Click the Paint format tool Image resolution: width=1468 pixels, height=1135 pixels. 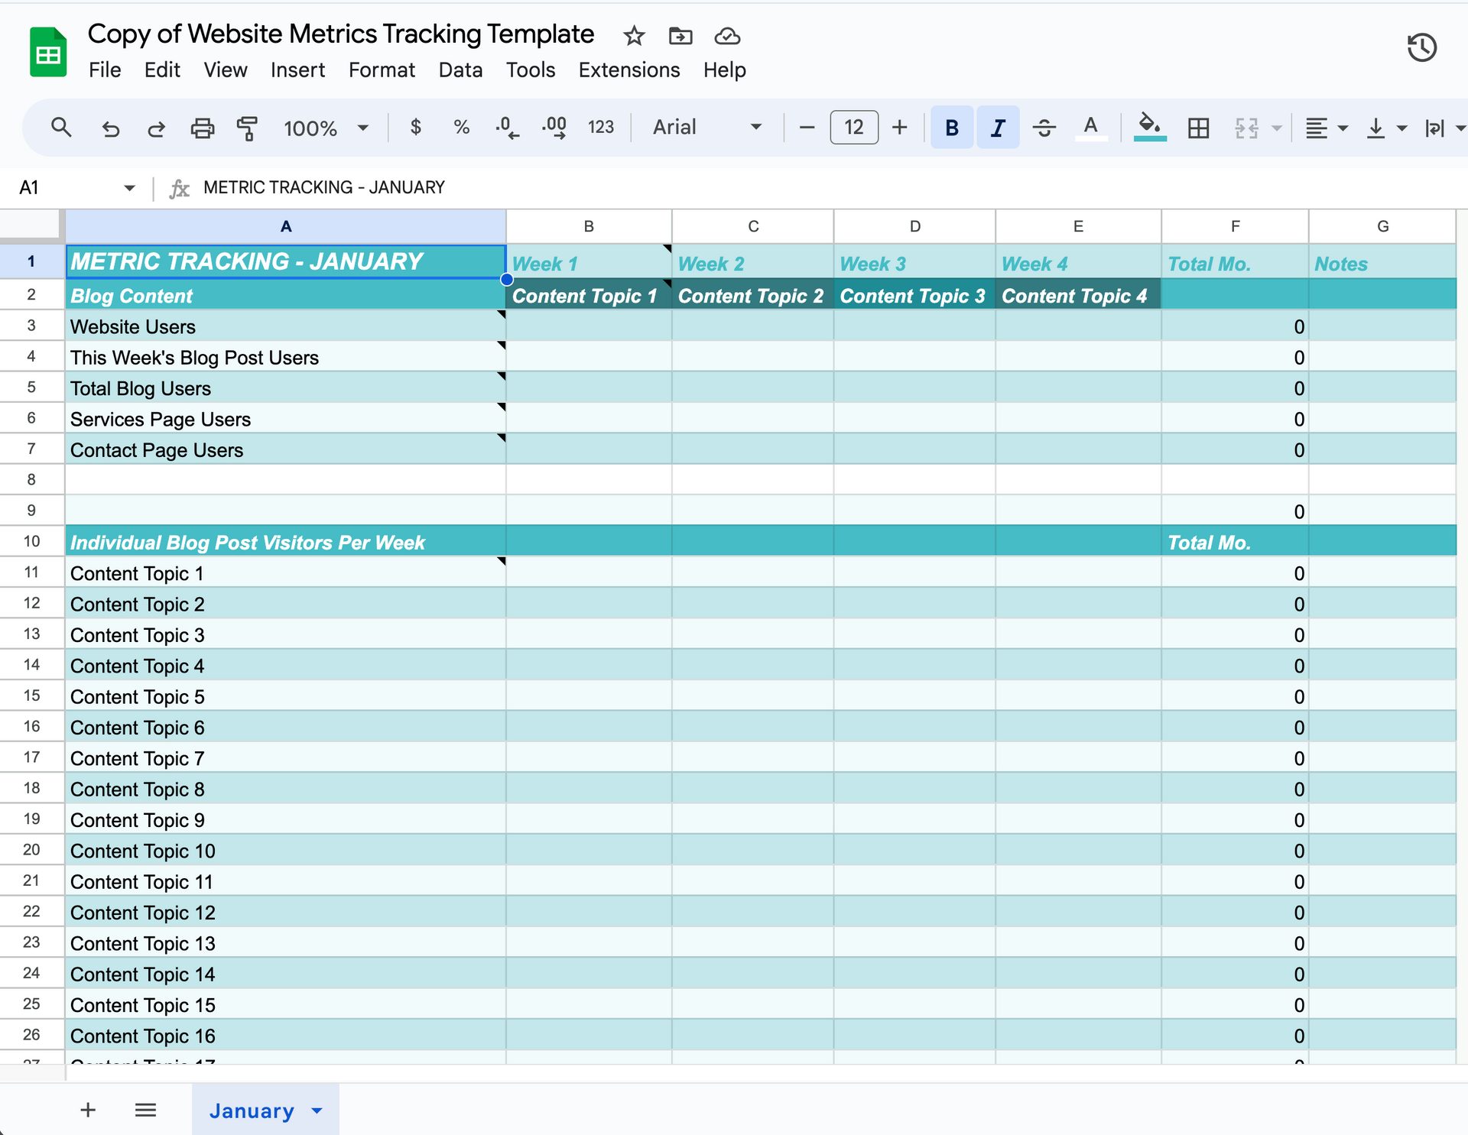coord(247,128)
